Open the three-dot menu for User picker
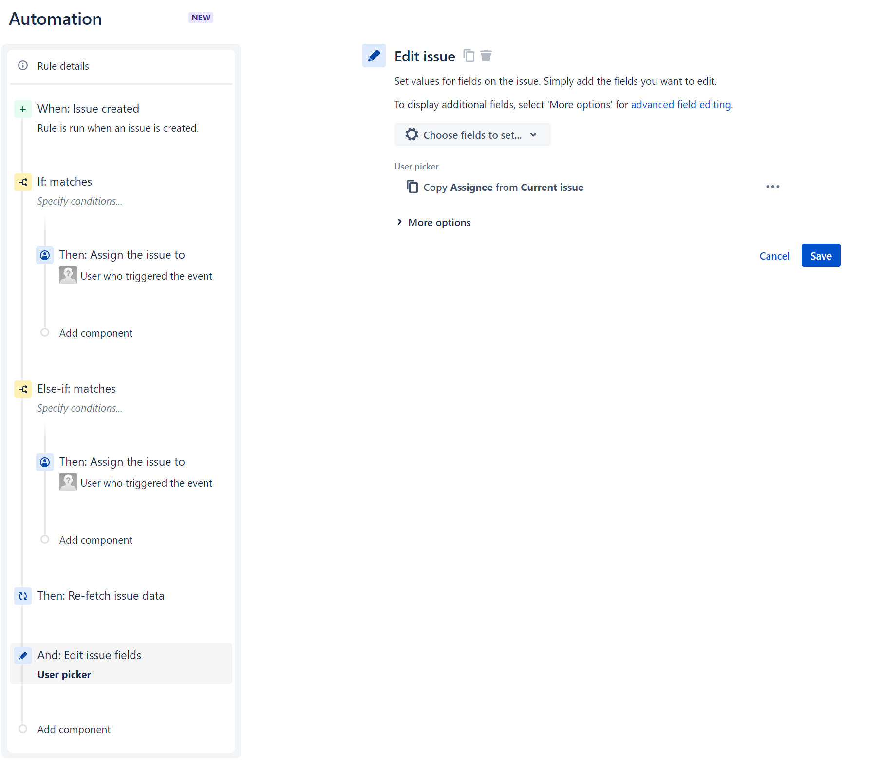 pyautogui.click(x=773, y=187)
